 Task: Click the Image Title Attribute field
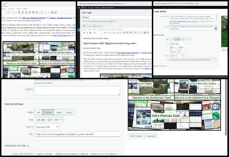coord(77,154)
